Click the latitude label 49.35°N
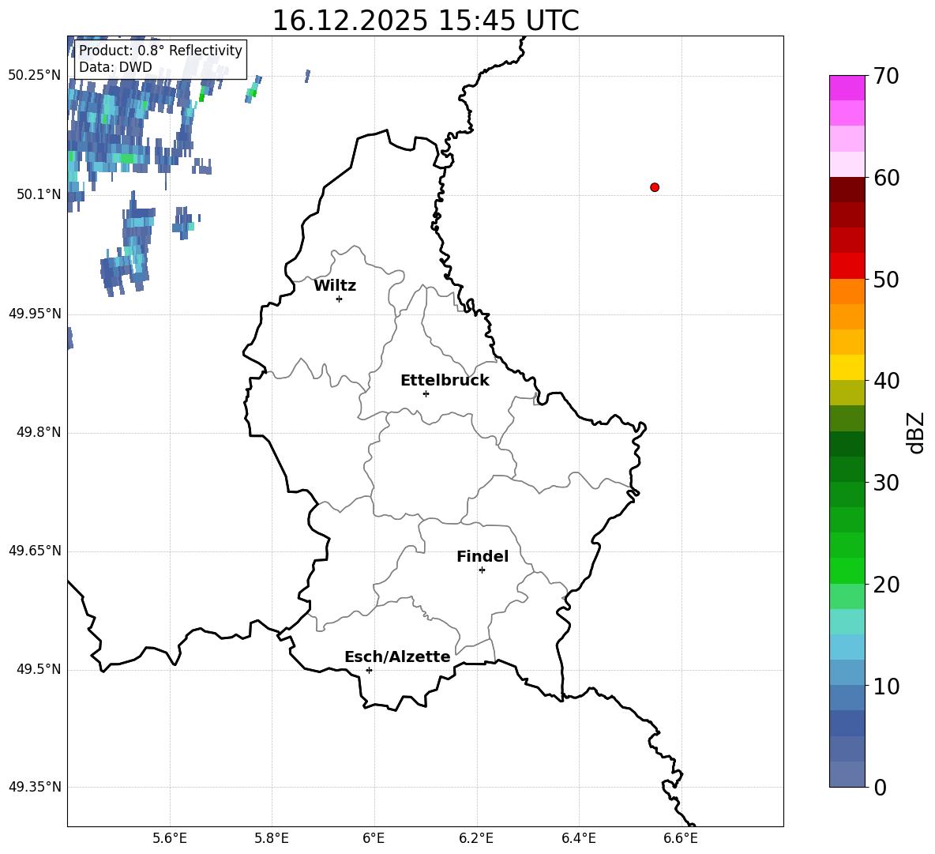 click(x=35, y=787)
